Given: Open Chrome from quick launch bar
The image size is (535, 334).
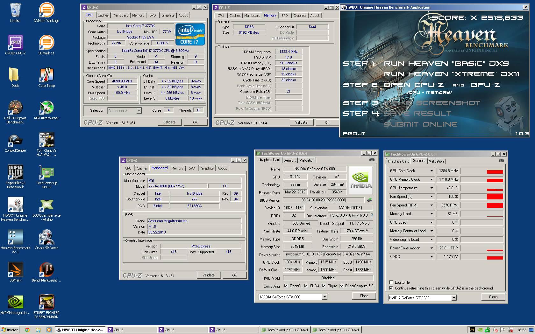Looking at the screenshot, I should pos(27,330).
